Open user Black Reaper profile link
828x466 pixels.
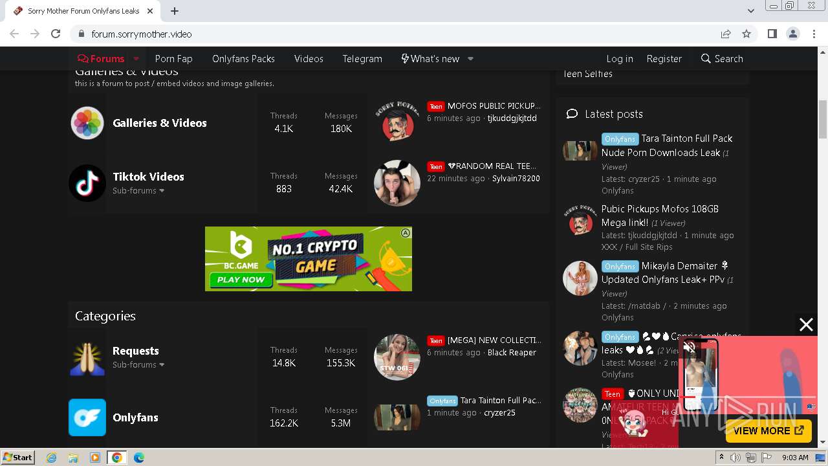click(x=512, y=352)
